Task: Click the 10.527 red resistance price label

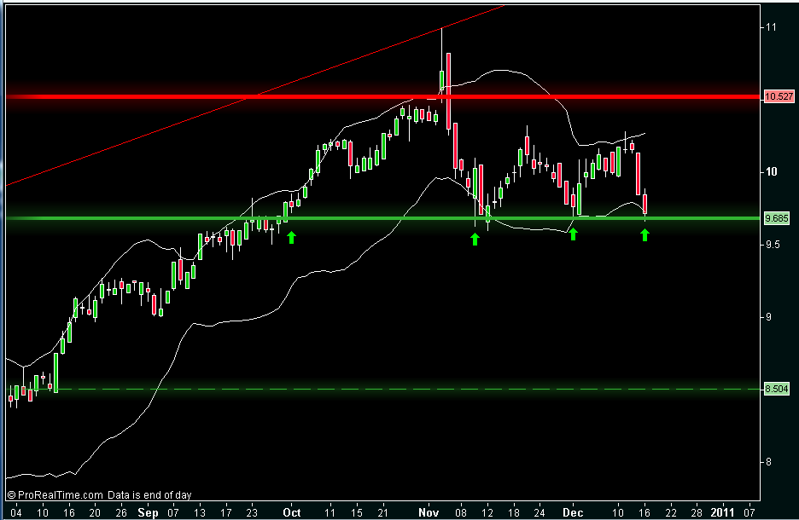Action: [779, 96]
